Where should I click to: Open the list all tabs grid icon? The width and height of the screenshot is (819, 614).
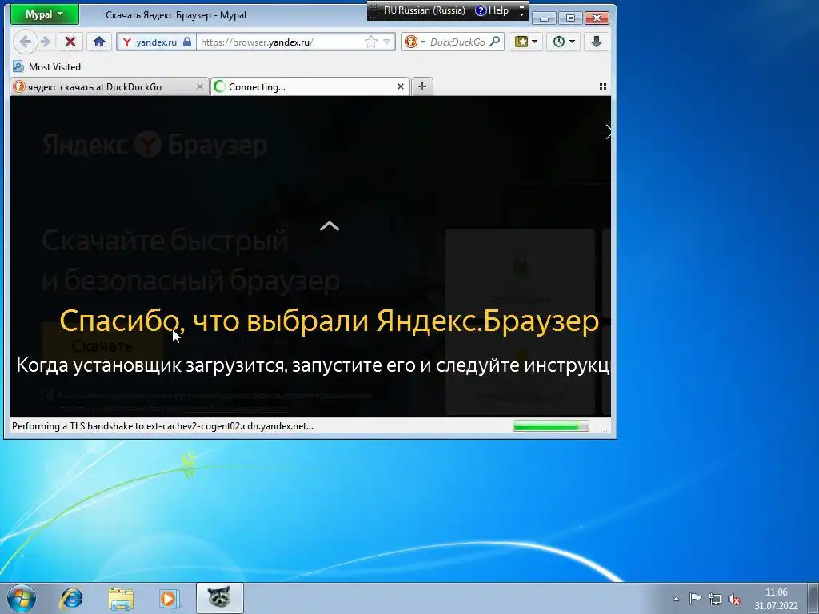point(603,86)
